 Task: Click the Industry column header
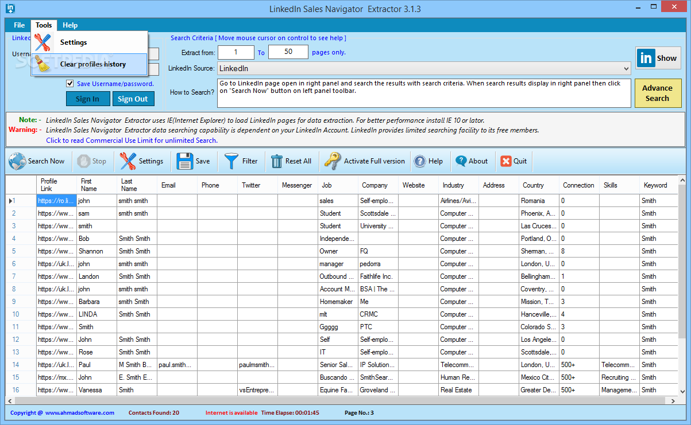point(458,185)
